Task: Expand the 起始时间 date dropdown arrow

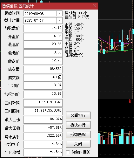Action: (59, 13)
